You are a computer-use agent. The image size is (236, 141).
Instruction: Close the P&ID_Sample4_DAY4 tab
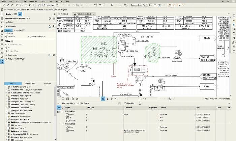93,14
